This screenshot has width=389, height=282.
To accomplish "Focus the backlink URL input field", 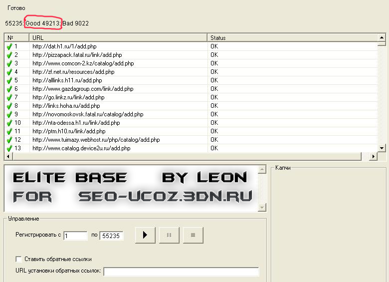I will pos(181,272).
